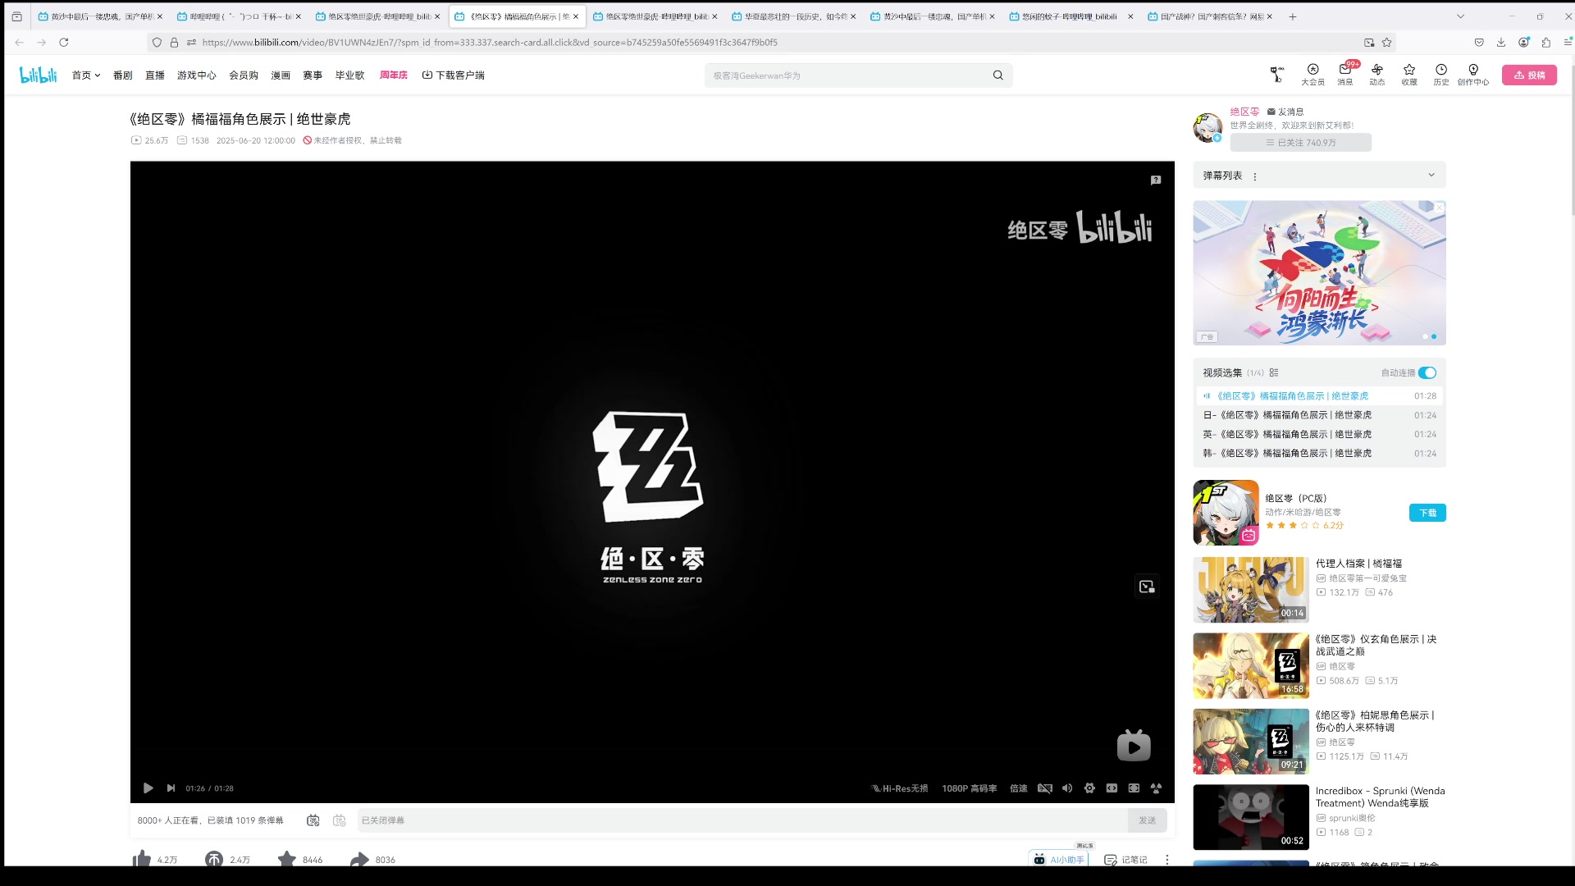1575x886 pixels.
Task: Open 弹幕列表 three-dot options
Action: coord(1255,176)
